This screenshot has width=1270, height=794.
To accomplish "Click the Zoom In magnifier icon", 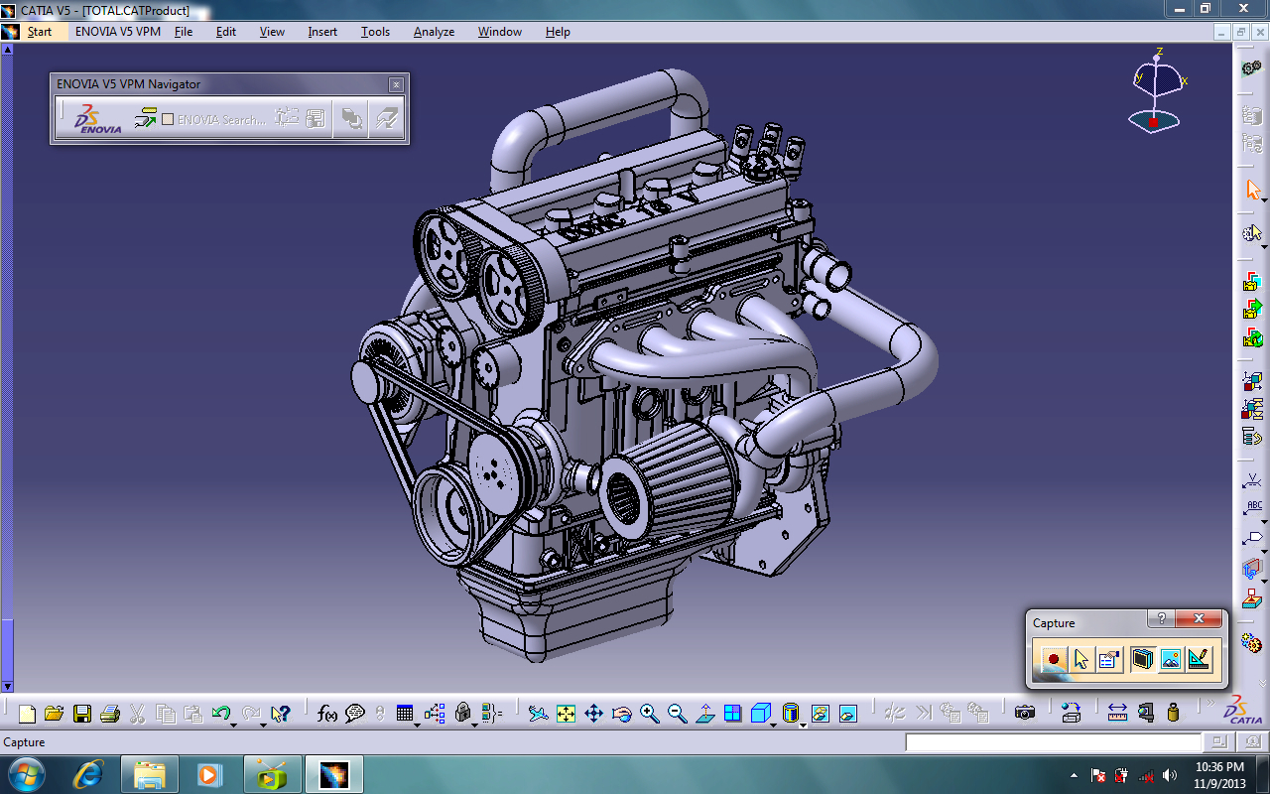I will (x=649, y=713).
